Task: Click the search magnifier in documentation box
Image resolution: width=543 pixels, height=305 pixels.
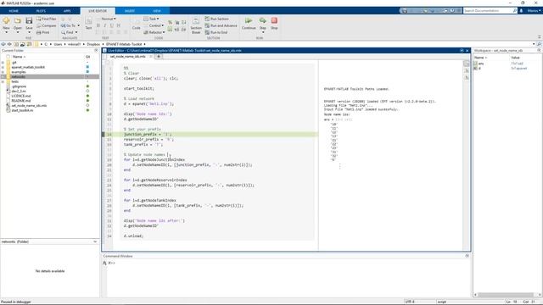Action: pyautogui.click(x=515, y=11)
